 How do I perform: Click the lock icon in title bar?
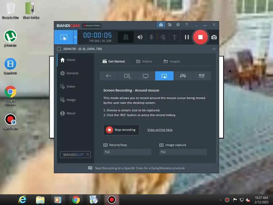tap(161, 25)
